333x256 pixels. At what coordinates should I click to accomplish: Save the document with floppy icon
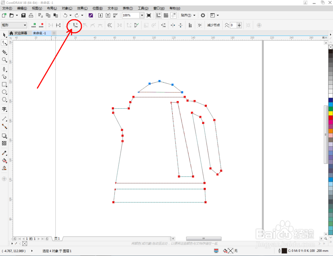(x=23, y=15)
